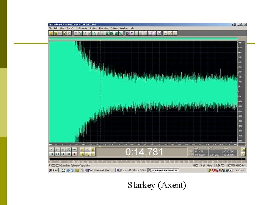Click the Internet Explorer quick launch icon
This screenshot has height=205, width=273.
click(x=68, y=170)
